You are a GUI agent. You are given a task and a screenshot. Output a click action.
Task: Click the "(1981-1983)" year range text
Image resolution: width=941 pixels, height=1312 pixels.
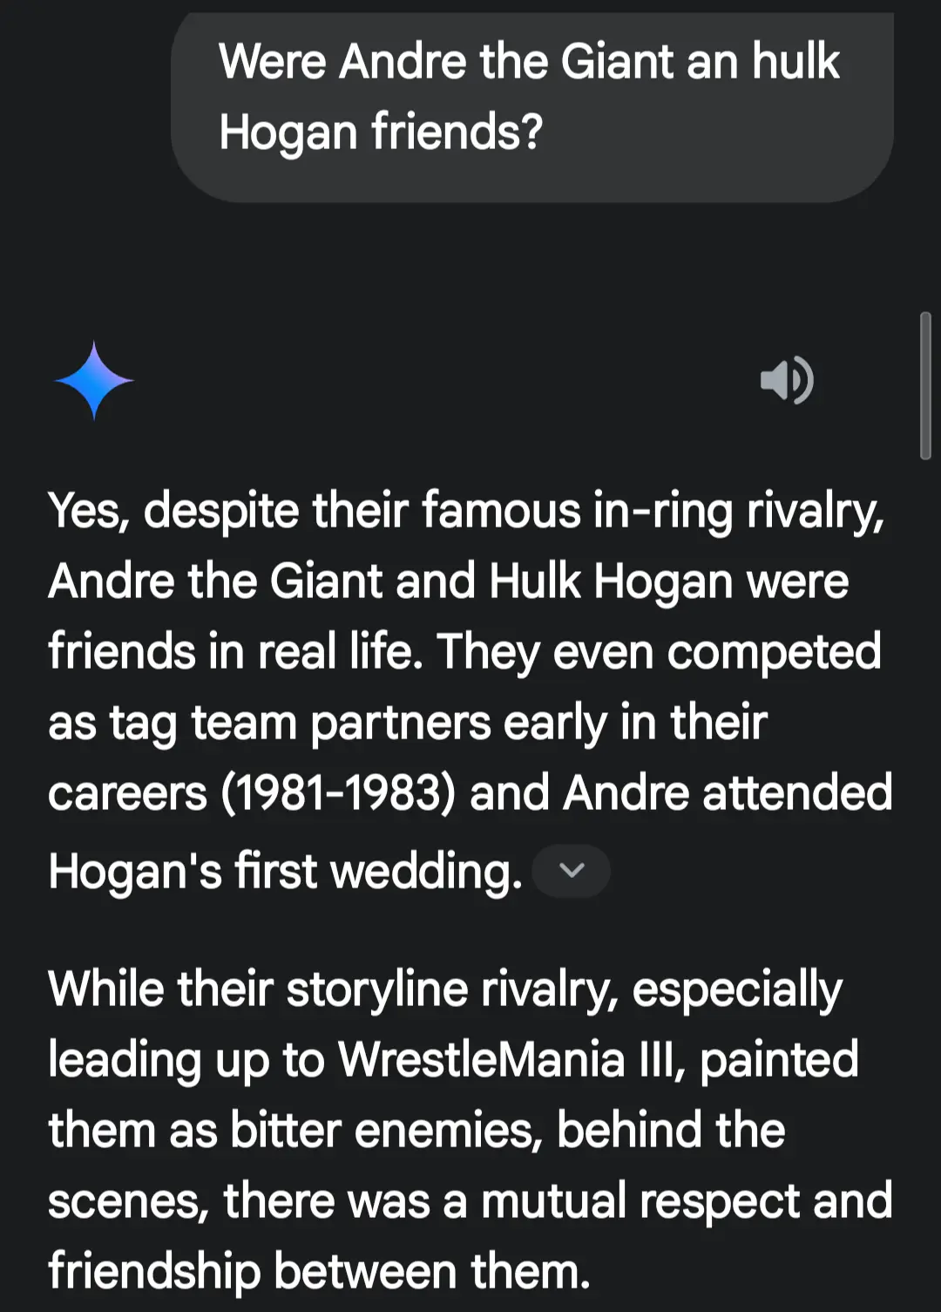point(338,793)
